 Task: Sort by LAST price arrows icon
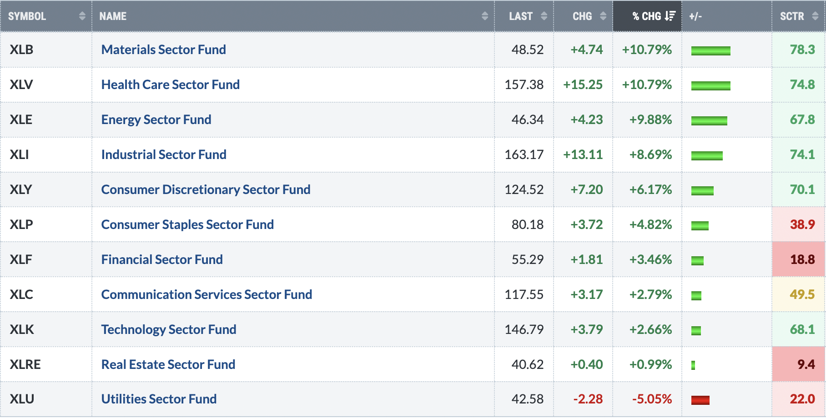tap(544, 16)
